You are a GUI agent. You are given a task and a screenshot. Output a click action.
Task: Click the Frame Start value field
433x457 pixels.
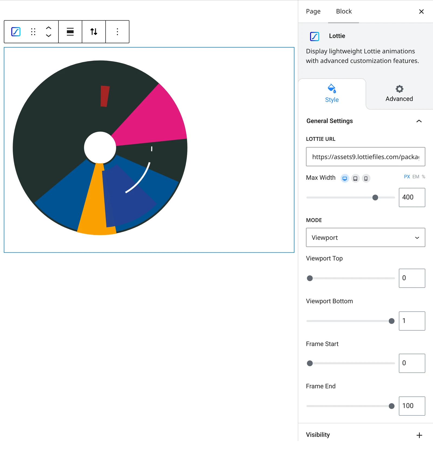click(x=412, y=363)
